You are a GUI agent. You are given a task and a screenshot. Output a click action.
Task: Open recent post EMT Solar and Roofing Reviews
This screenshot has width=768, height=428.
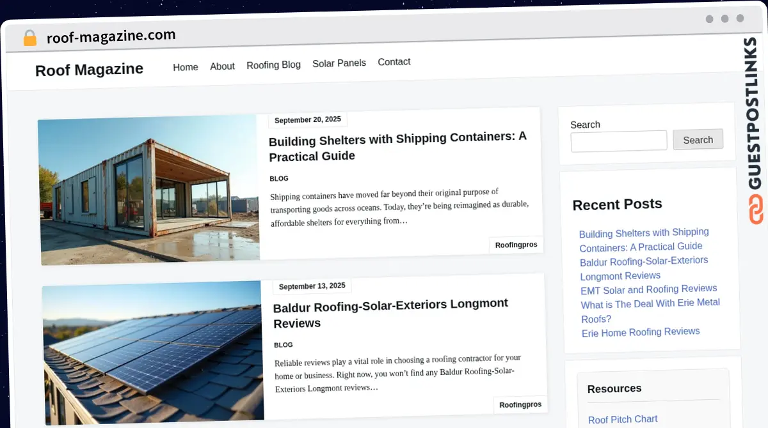[649, 289]
